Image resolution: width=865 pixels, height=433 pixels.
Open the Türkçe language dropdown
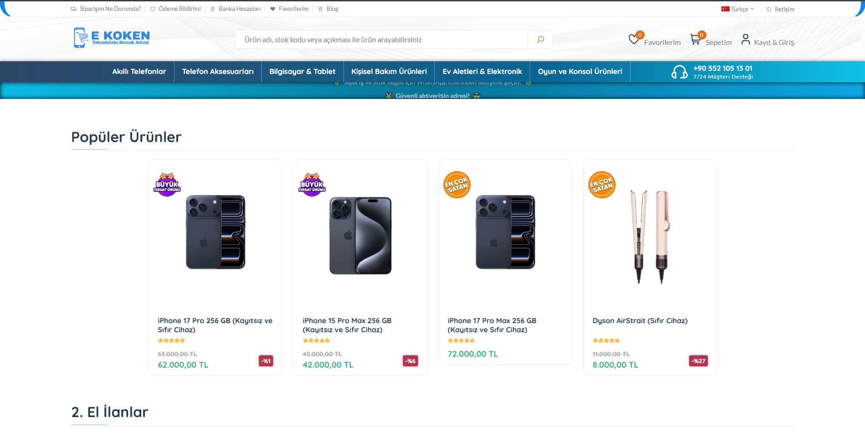click(740, 9)
